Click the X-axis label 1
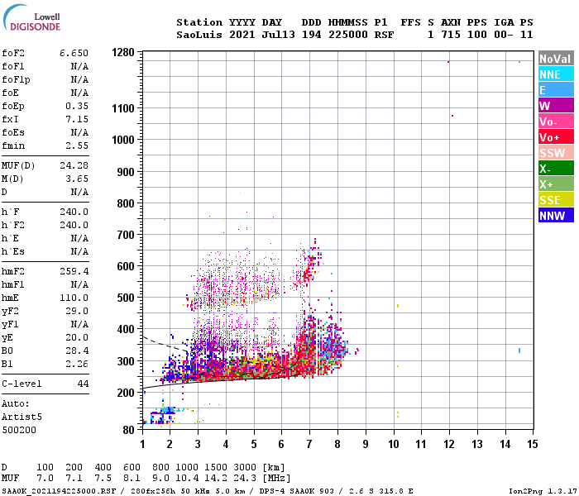The height and width of the screenshot is (496, 579). [142, 444]
